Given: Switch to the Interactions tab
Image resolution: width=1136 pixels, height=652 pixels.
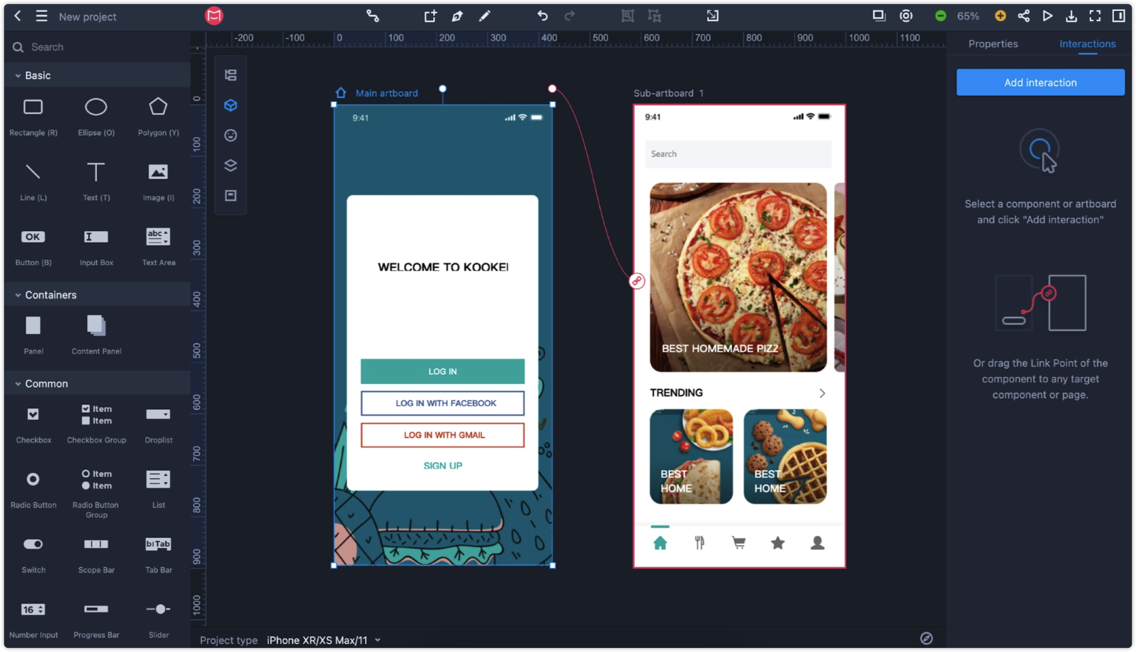Looking at the screenshot, I should click(1087, 43).
